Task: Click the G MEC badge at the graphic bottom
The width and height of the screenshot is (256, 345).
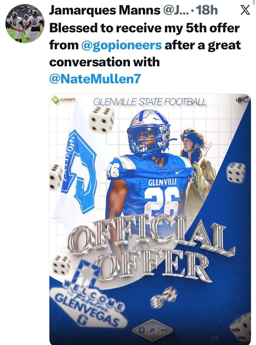Action: click(x=152, y=330)
